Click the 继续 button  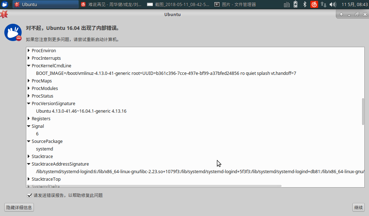click(359, 207)
